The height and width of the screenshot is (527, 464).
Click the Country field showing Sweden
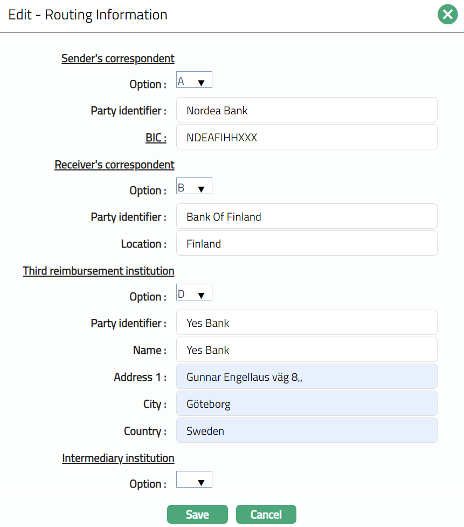point(307,430)
